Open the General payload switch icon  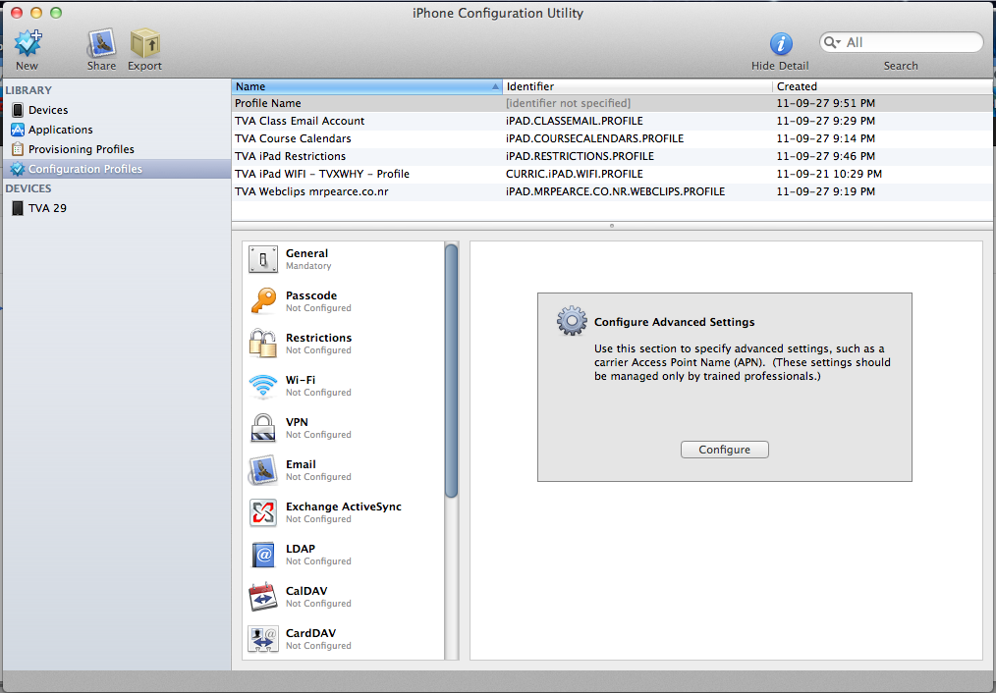click(x=263, y=259)
